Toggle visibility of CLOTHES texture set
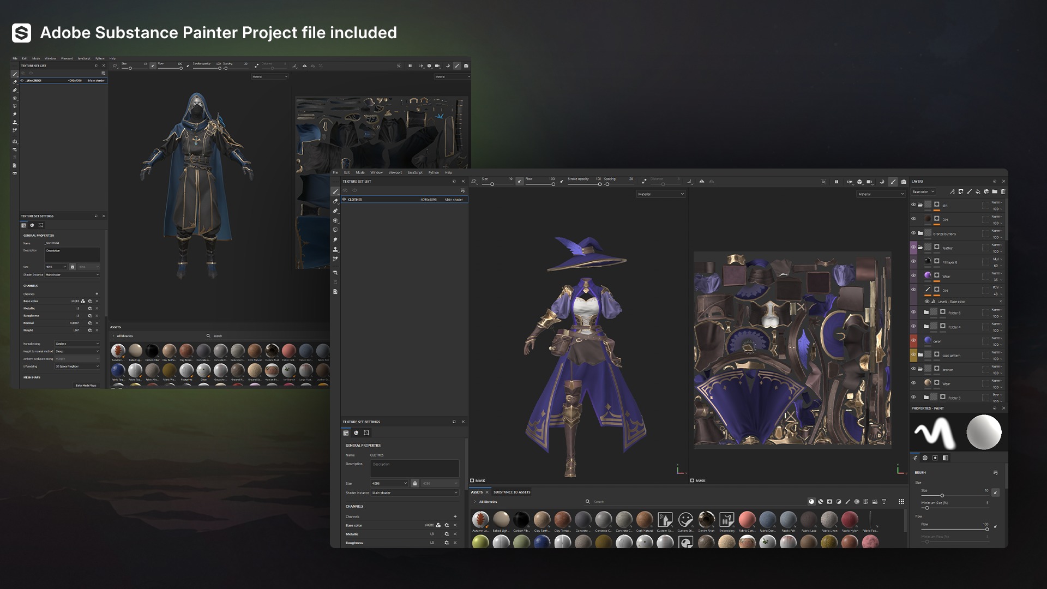 click(x=344, y=200)
